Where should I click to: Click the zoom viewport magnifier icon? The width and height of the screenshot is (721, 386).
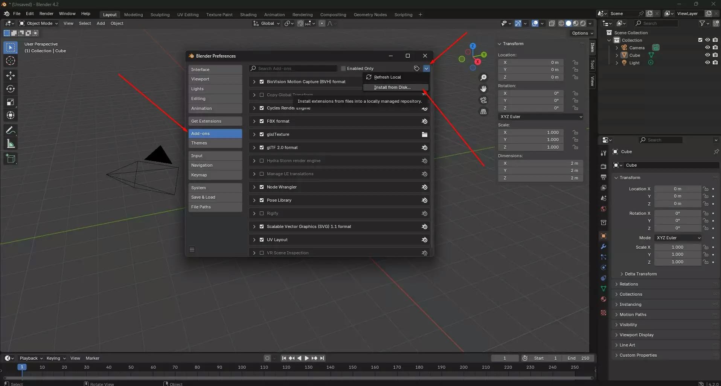pos(483,78)
